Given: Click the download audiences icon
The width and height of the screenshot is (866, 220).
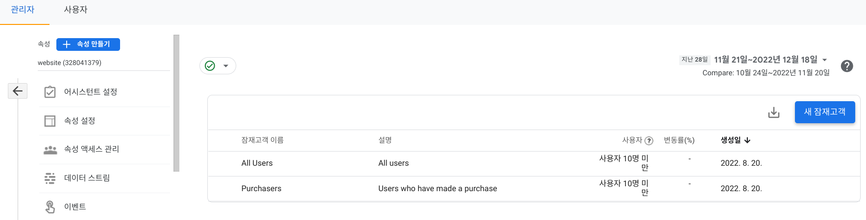Looking at the screenshot, I should click(x=773, y=112).
